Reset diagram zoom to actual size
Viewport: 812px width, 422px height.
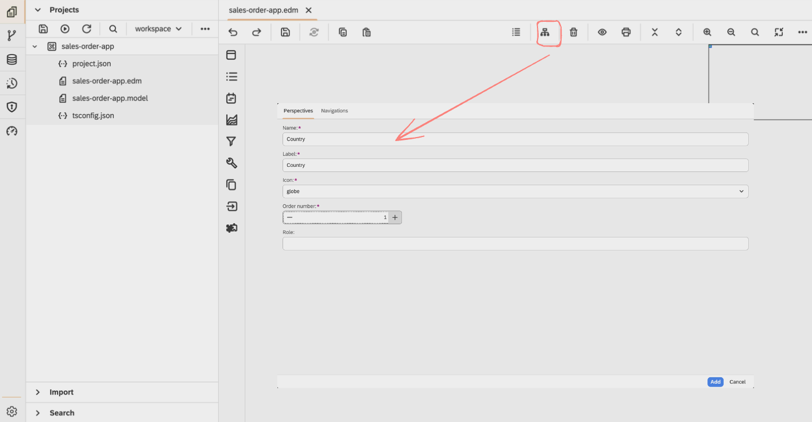(755, 32)
